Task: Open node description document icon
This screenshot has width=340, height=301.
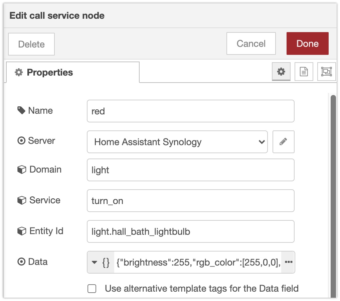Action: pyautogui.click(x=304, y=72)
